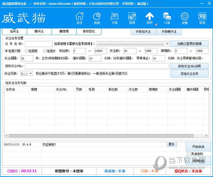Click the 关注间隔 seconds field
Viewport: 213px width, 177px height.
click(27, 58)
